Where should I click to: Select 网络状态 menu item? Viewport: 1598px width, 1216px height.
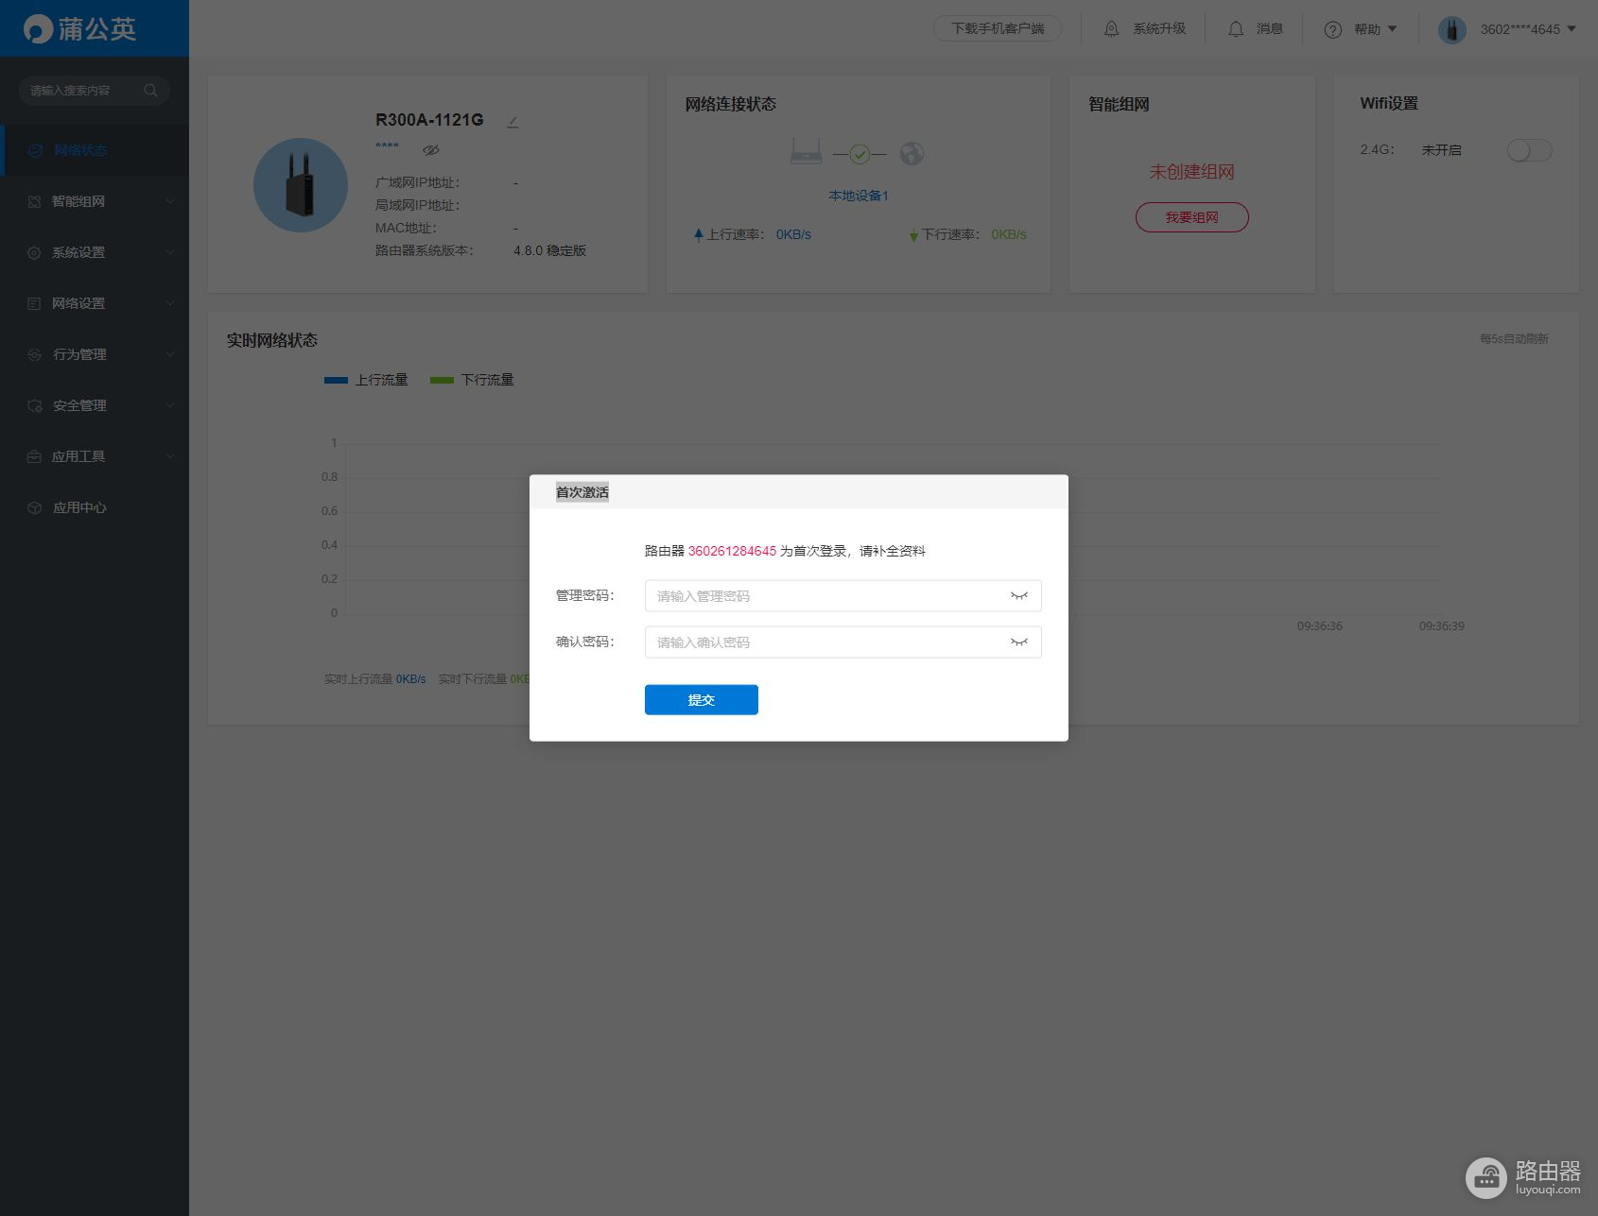click(x=95, y=150)
